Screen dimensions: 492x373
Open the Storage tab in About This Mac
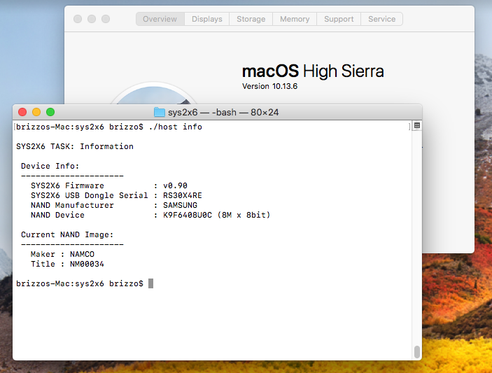(x=251, y=19)
